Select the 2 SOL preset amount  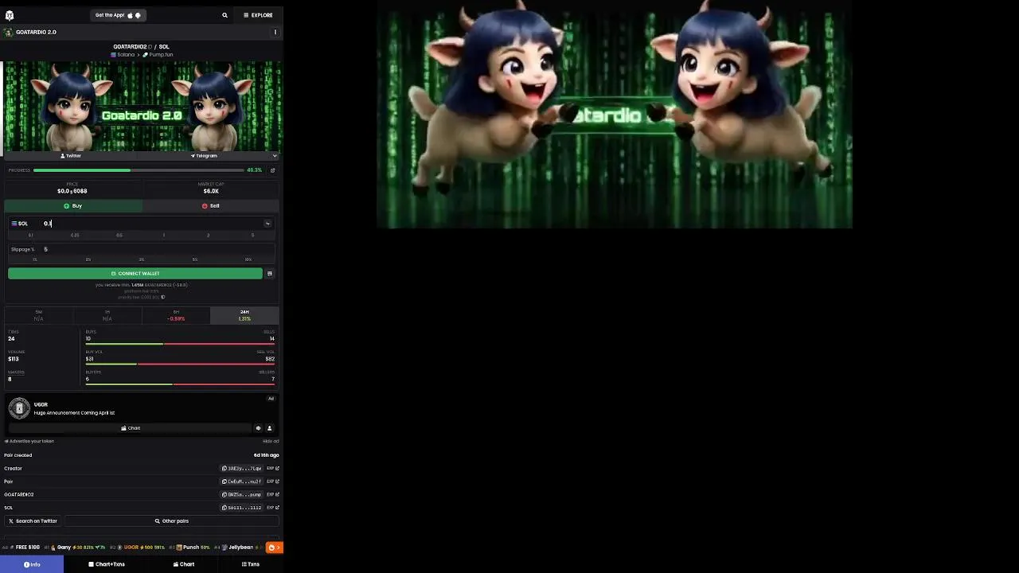tap(209, 236)
